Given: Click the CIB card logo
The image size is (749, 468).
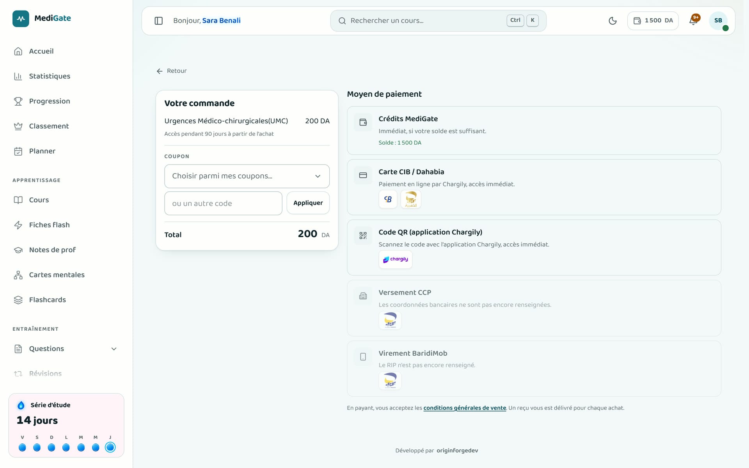Looking at the screenshot, I should pyautogui.click(x=388, y=199).
